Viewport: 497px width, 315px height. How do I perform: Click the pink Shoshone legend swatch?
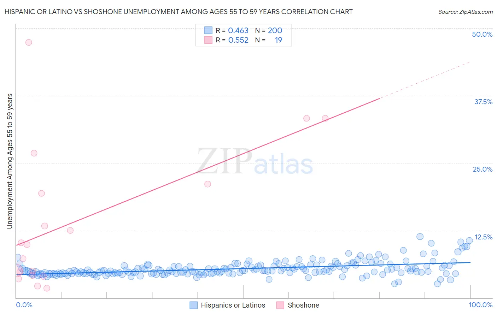point(280,305)
